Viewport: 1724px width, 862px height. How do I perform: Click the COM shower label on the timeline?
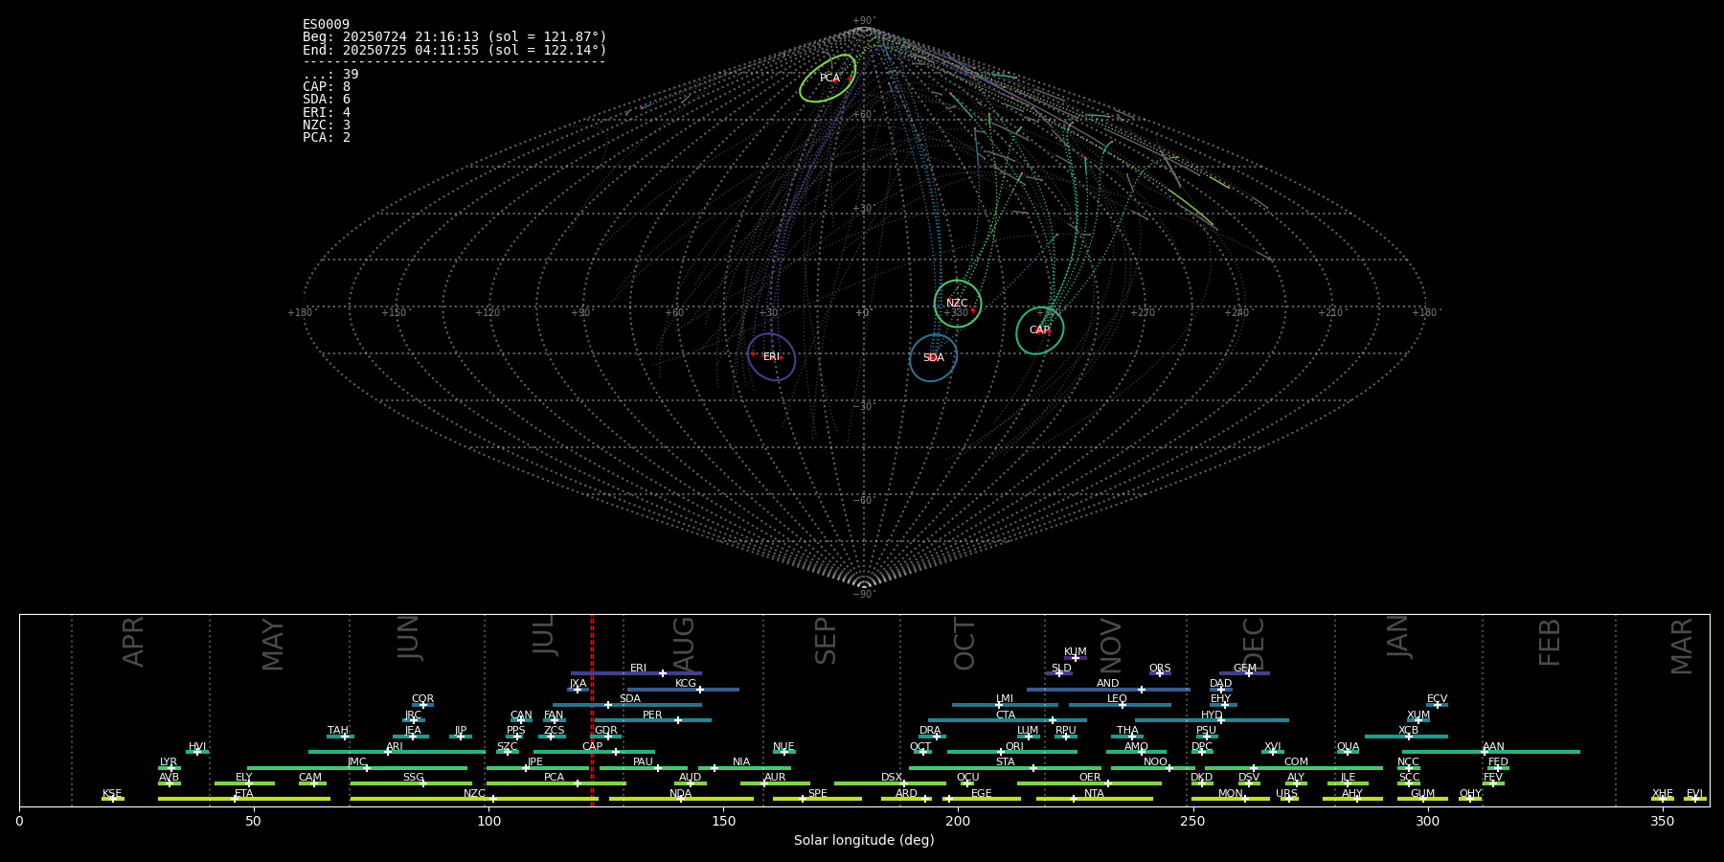[x=1296, y=762]
